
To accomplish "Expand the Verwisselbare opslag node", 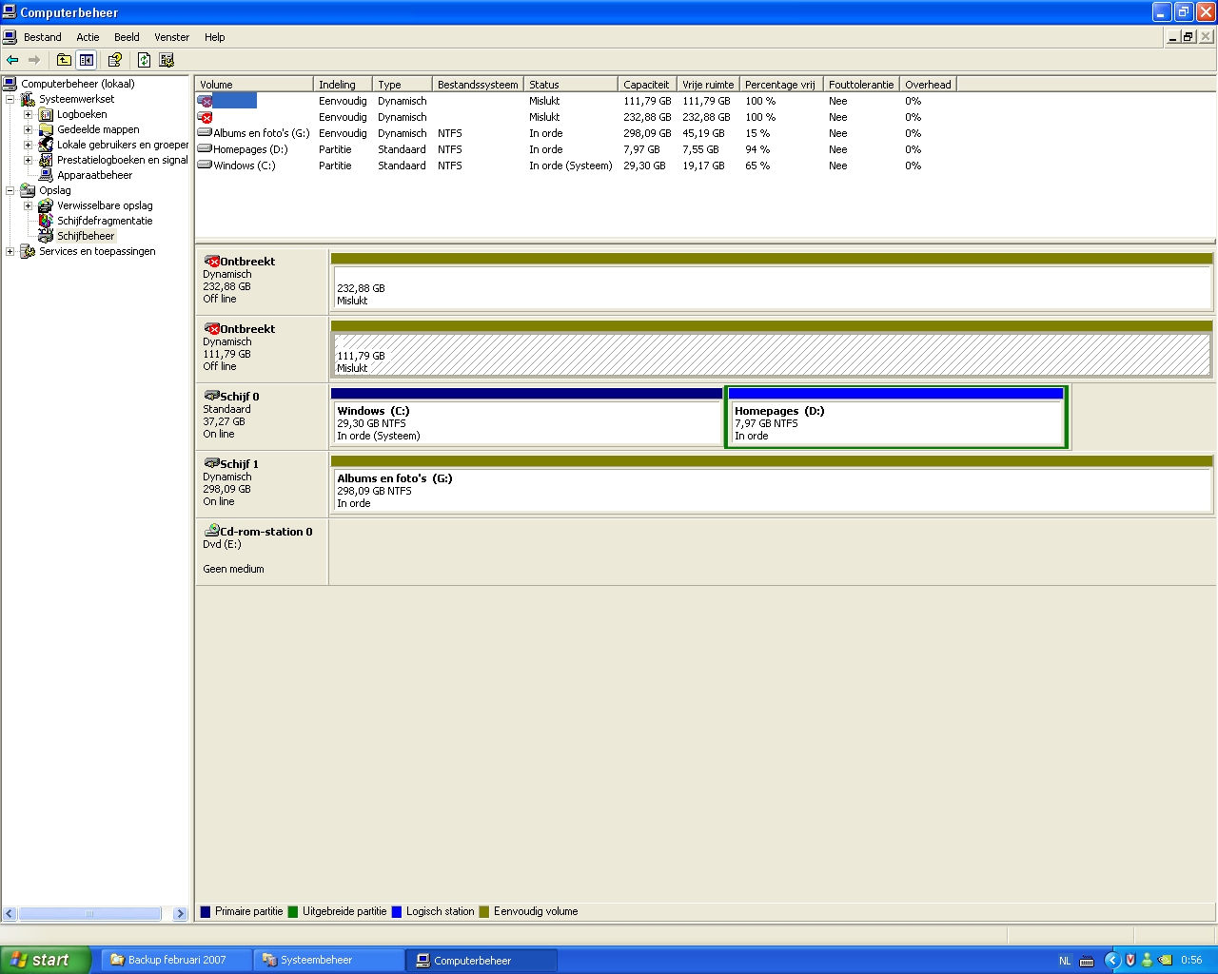I will click(28, 205).
